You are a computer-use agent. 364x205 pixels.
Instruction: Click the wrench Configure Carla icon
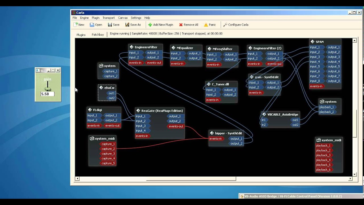pos(225,25)
